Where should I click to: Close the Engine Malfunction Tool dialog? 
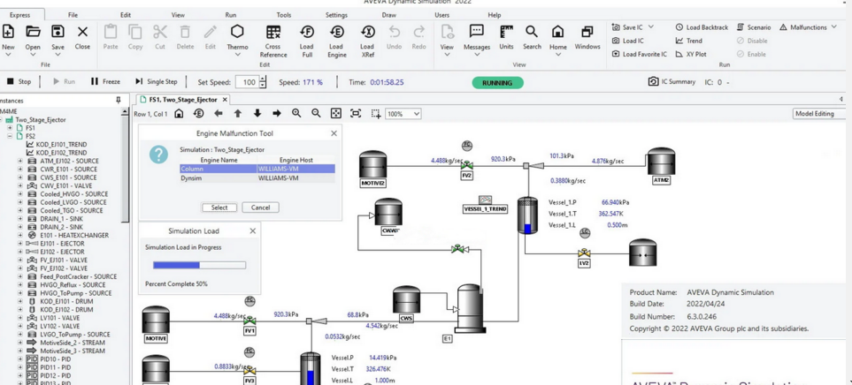tap(334, 133)
